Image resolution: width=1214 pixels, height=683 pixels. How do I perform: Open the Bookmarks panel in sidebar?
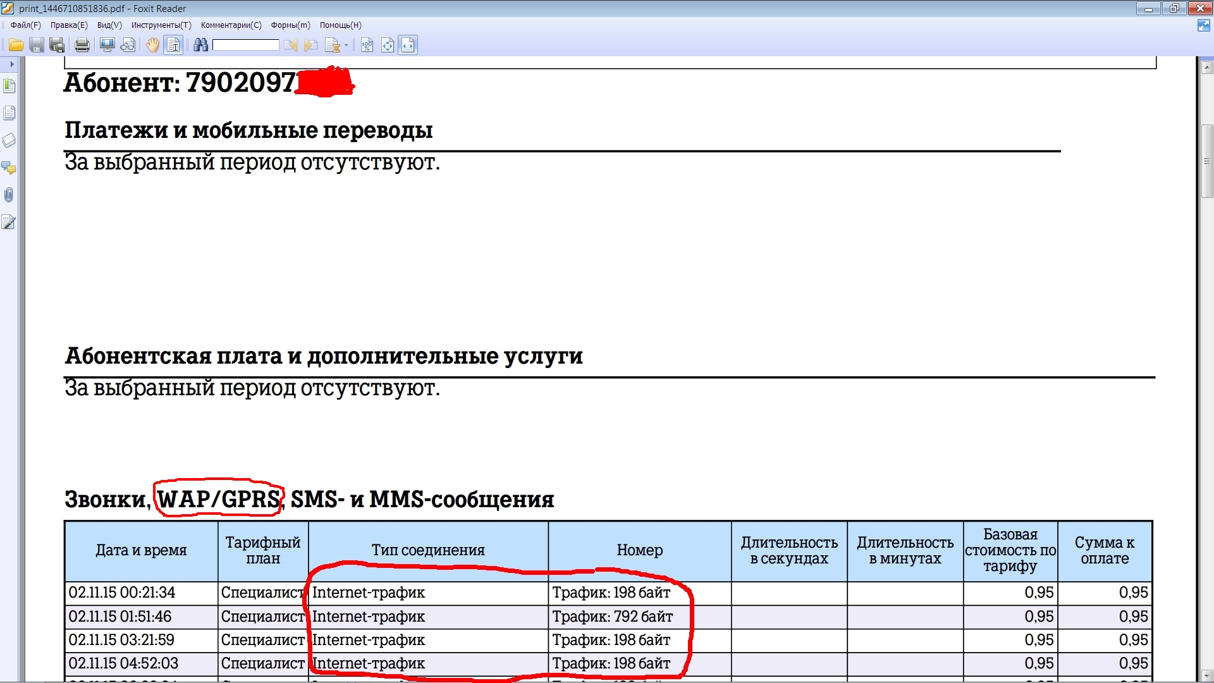click(9, 85)
